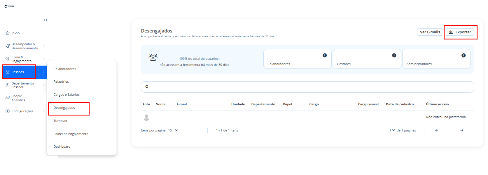Open Painel de Engajamento menu item
488x175 pixels.
71,134
